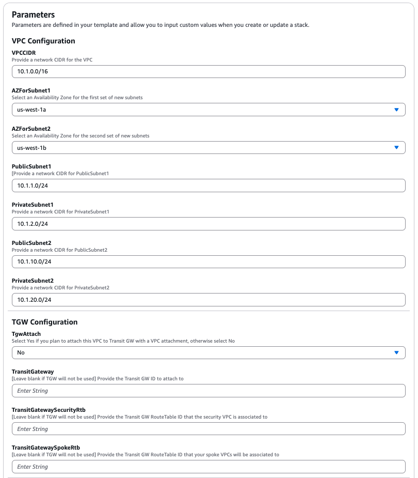Click the empty TransitGateway ID input
The width and height of the screenshot is (418, 478).
[208, 391]
